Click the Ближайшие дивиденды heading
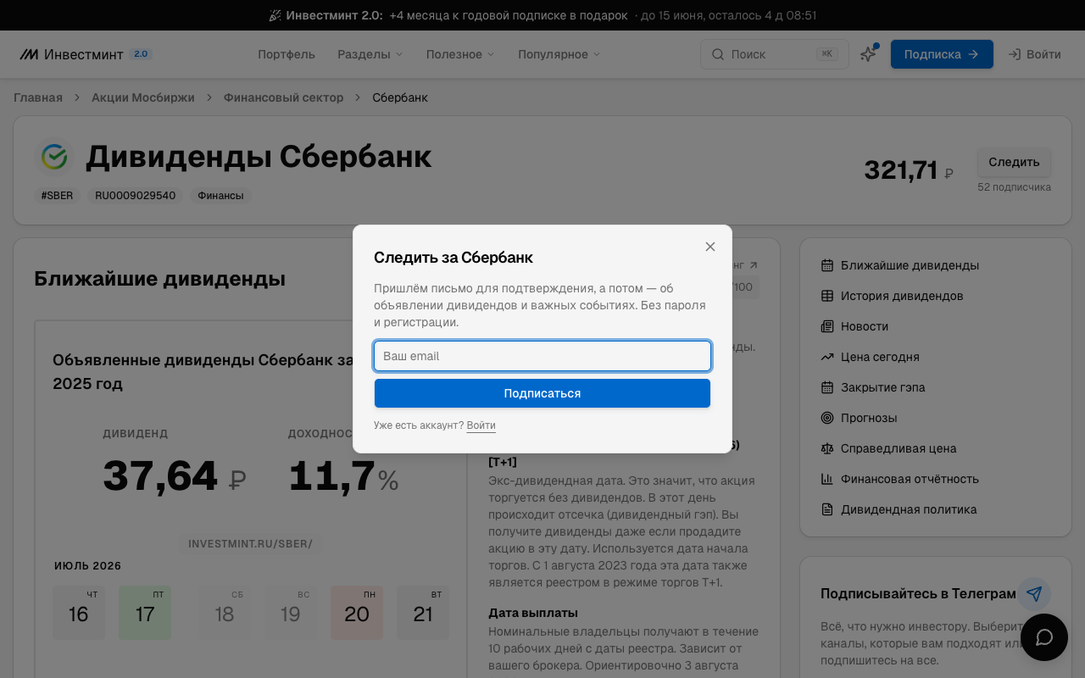The height and width of the screenshot is (678, 1085). (159, 279)
